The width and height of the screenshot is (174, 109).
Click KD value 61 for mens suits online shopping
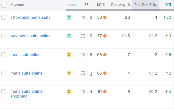point(100,92)
